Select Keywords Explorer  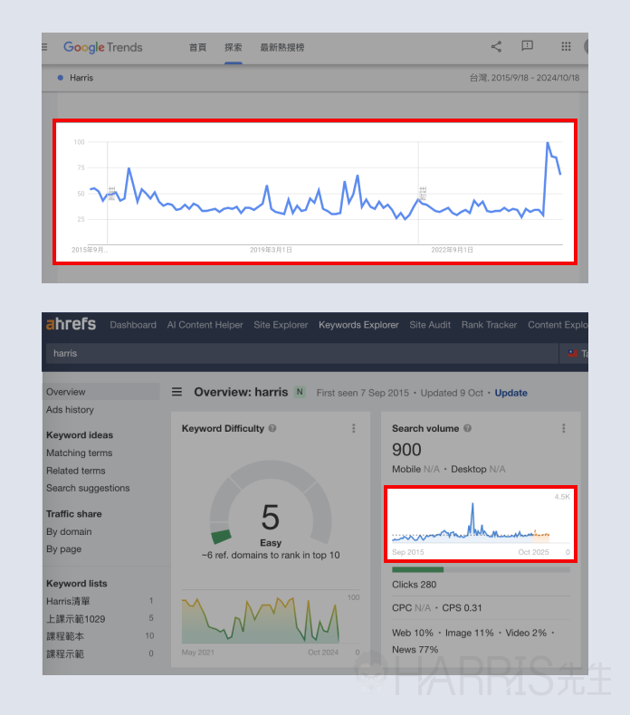358,325
